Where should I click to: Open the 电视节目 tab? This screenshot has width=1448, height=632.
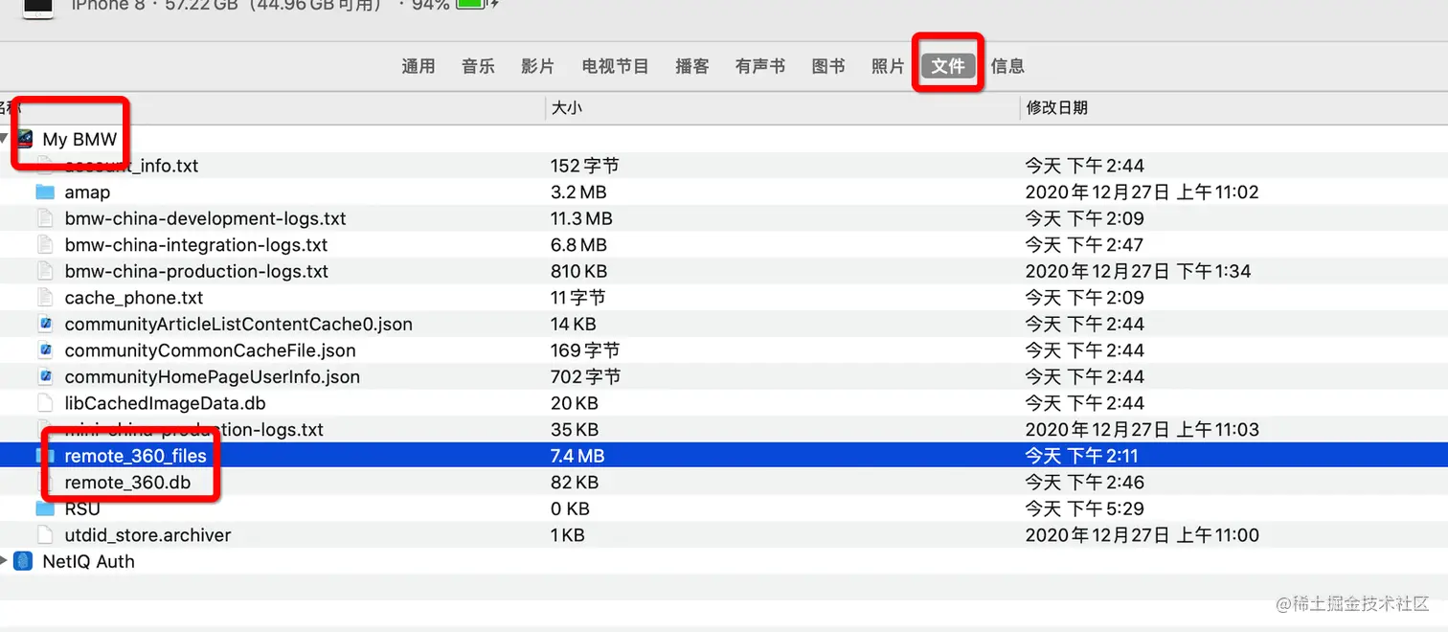[615, 66]
